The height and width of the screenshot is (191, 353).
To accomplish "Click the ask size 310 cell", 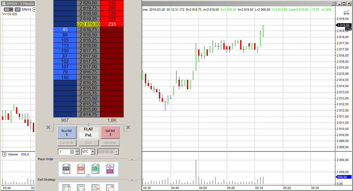I will click(x=112, y=3).
